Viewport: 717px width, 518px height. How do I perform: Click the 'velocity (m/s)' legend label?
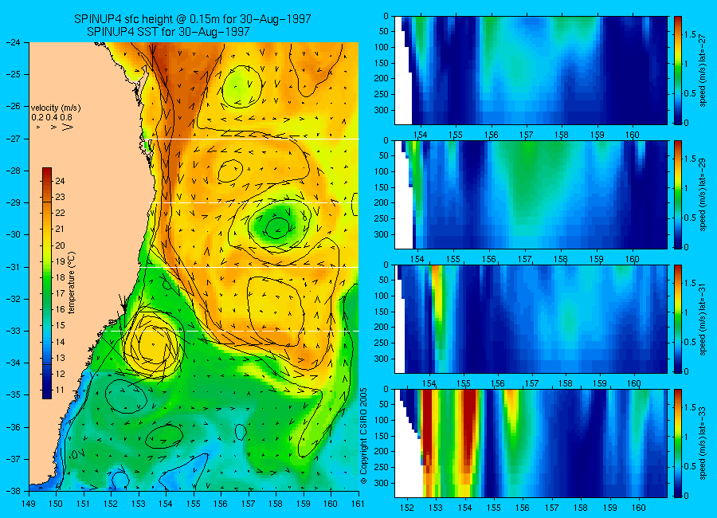(x=56, y=108)
